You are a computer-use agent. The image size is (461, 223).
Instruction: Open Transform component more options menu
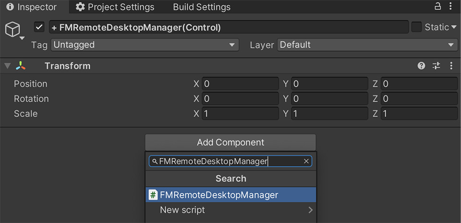click(x=451, y=66)
